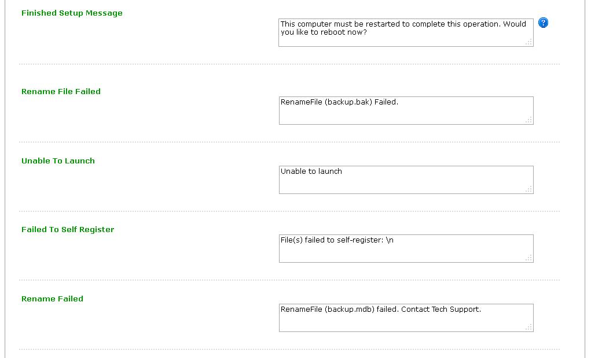
Task: Click the blue help question mark icon
Action: [x=543, y=23]
